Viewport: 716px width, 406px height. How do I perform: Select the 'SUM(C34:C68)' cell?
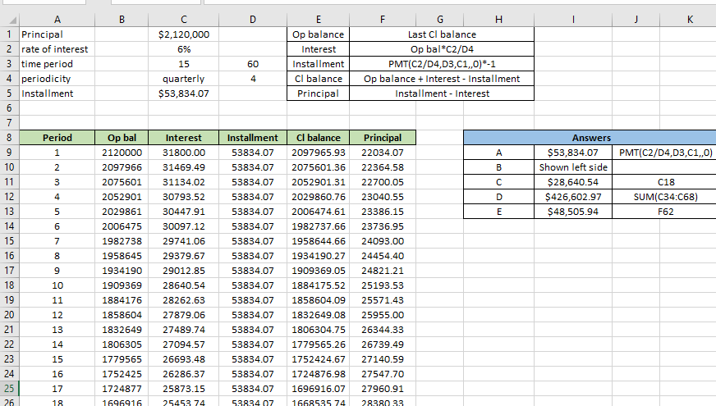click(666, 197)
